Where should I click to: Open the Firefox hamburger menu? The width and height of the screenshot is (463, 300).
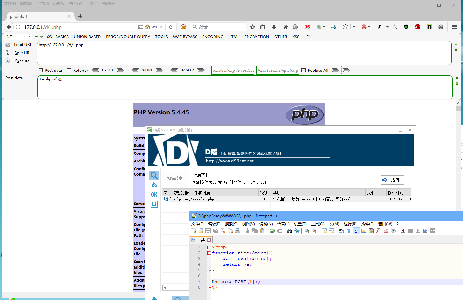coord(454,27)
